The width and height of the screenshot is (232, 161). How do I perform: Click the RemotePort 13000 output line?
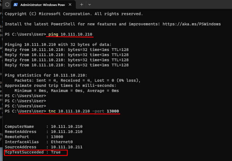[x=36, y=136]
